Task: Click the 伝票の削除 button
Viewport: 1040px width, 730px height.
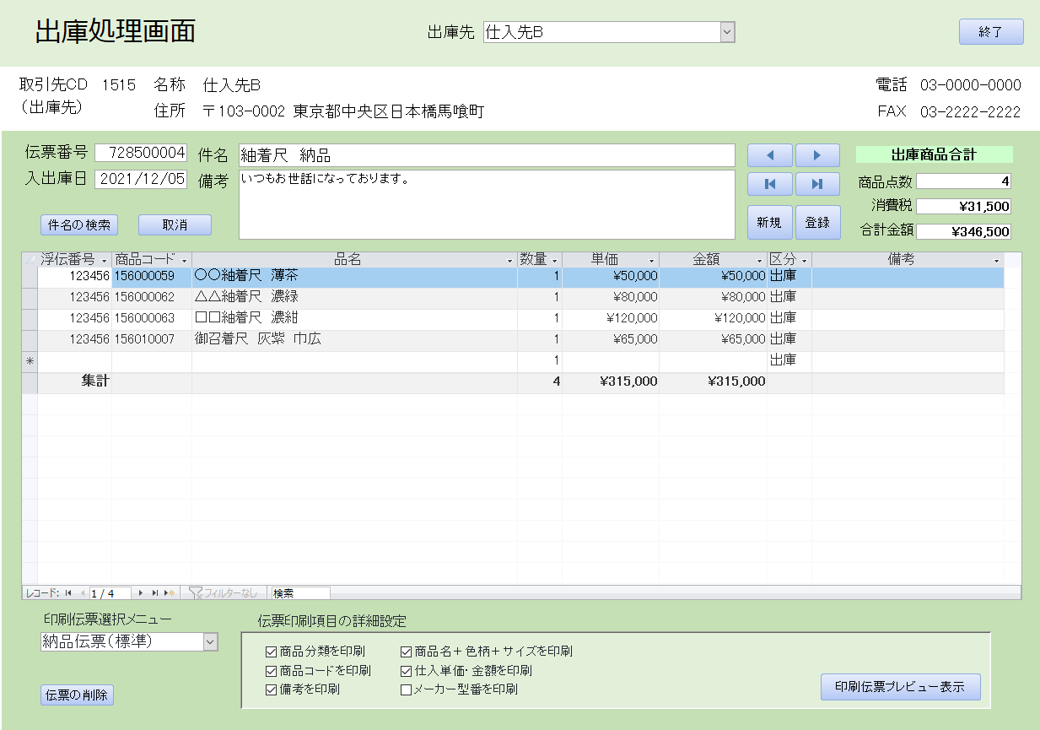Action: click(77, 695)
